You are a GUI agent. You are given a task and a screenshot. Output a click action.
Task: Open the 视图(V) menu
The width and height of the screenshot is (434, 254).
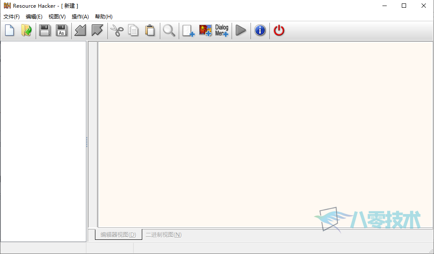[57, 17]
